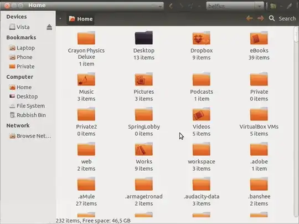Select the Videos folder icon
The image size is (299, 224).
point(202,114)
